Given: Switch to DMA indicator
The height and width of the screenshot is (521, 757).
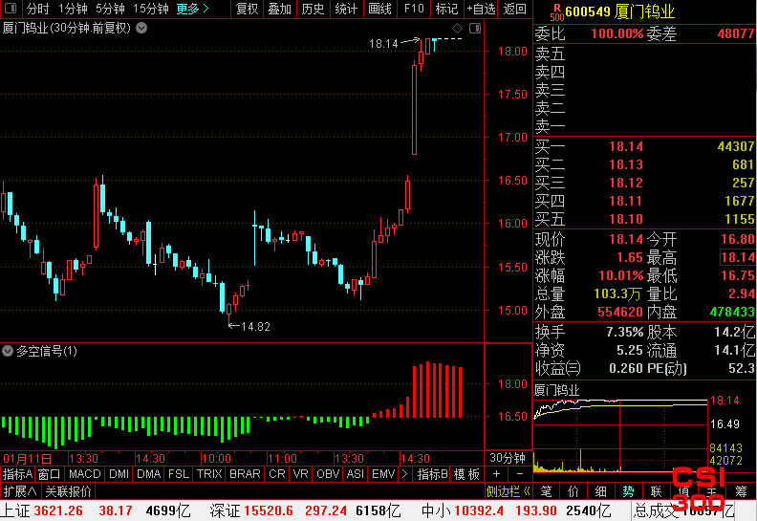Looking at the screenshot, I should pos(149,474).
